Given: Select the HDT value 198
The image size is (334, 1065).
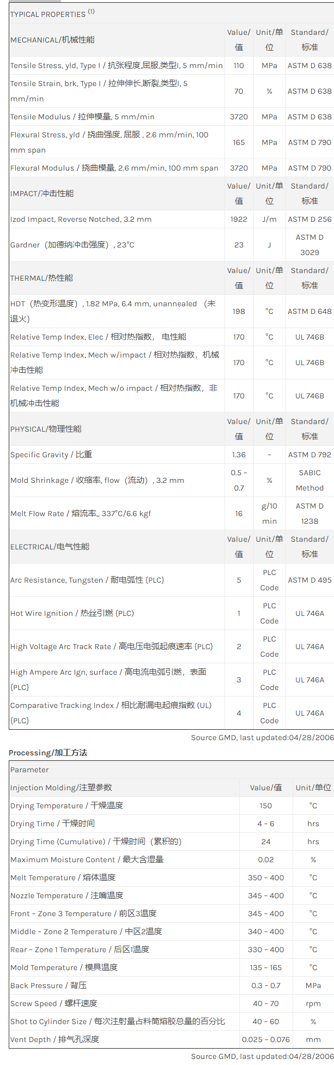Looking at the screenshot, I should [x=239, y=311].
